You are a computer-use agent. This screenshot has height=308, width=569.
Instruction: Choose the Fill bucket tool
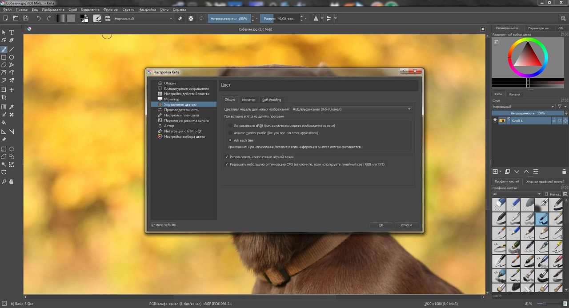pos(4,122)
